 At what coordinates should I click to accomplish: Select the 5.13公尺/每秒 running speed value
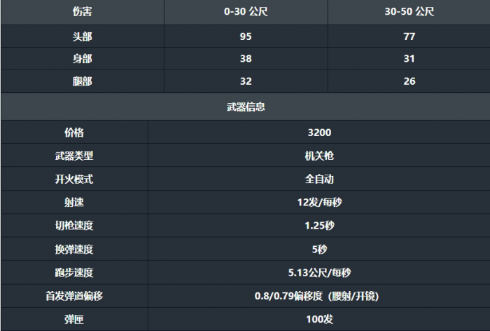coord(319,273)
